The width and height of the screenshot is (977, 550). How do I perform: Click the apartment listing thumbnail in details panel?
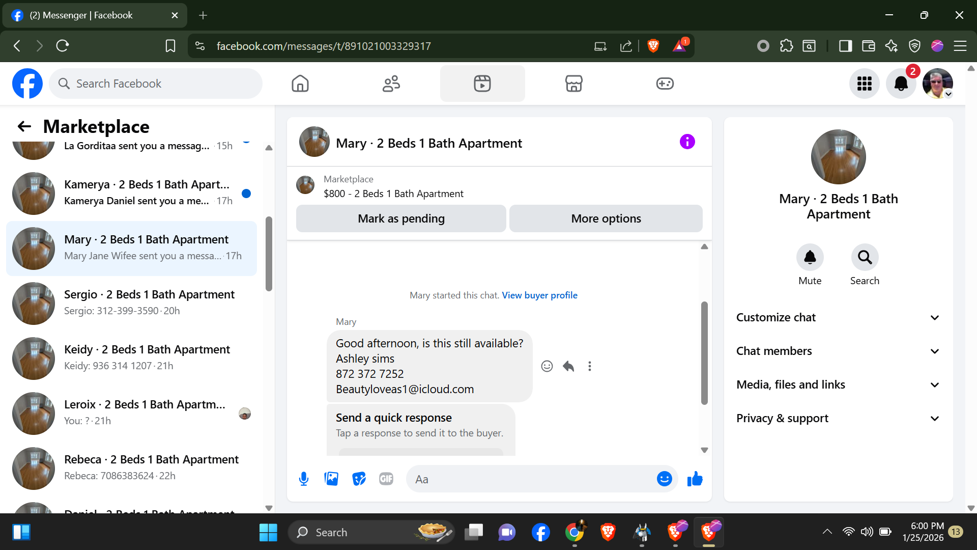pyautogui.click(x=838, y=157)
